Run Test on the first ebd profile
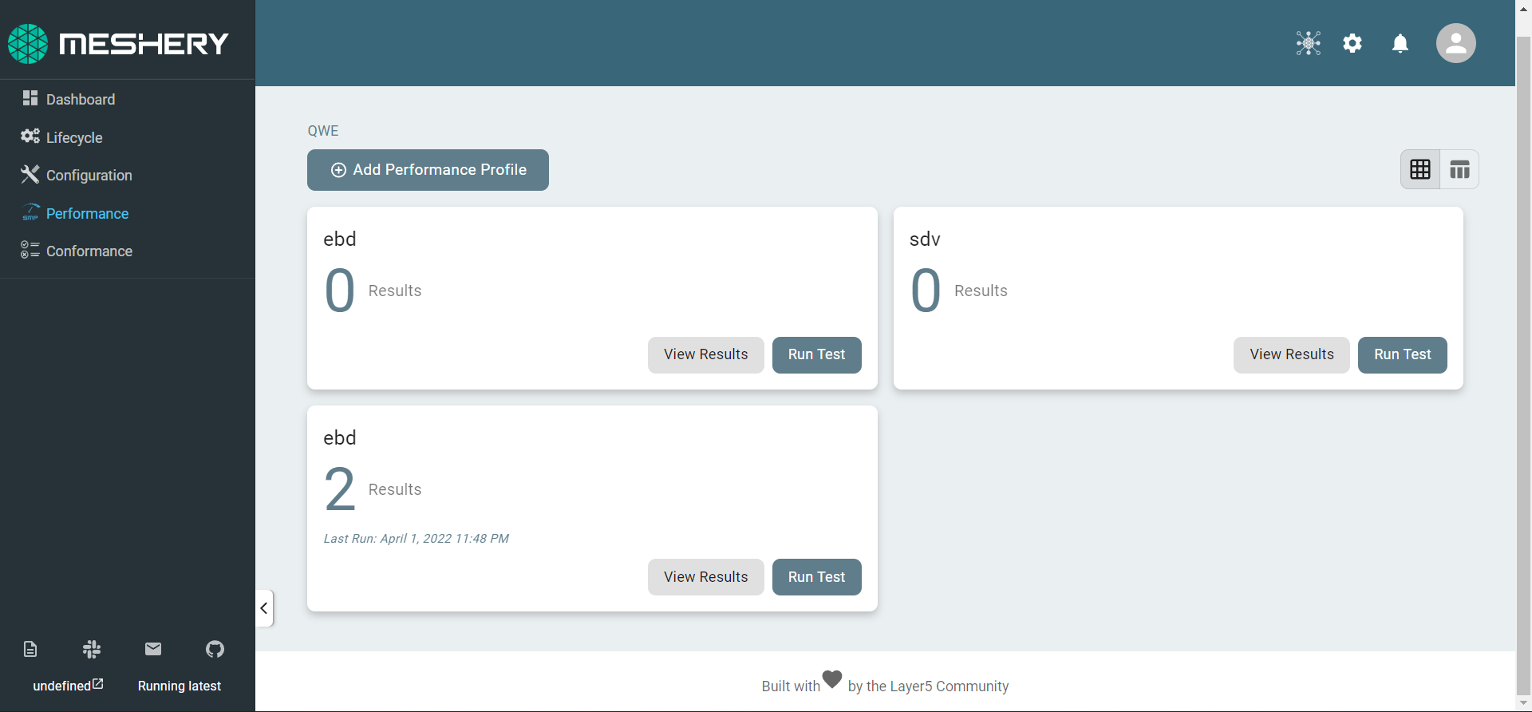The image size is (1532, 712). coord(817,354)
